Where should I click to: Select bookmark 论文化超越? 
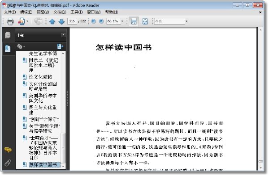(40, 77)
